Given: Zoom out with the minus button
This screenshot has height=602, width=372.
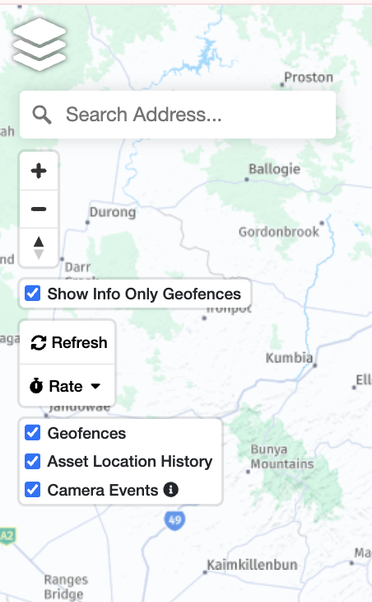Looking at the screenshot, I should (39, 209).
